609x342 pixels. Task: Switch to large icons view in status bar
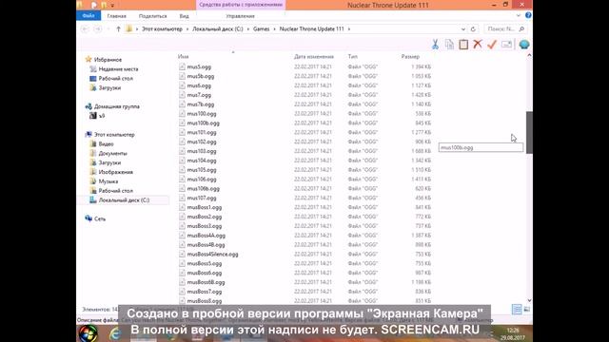pos(527,309)
